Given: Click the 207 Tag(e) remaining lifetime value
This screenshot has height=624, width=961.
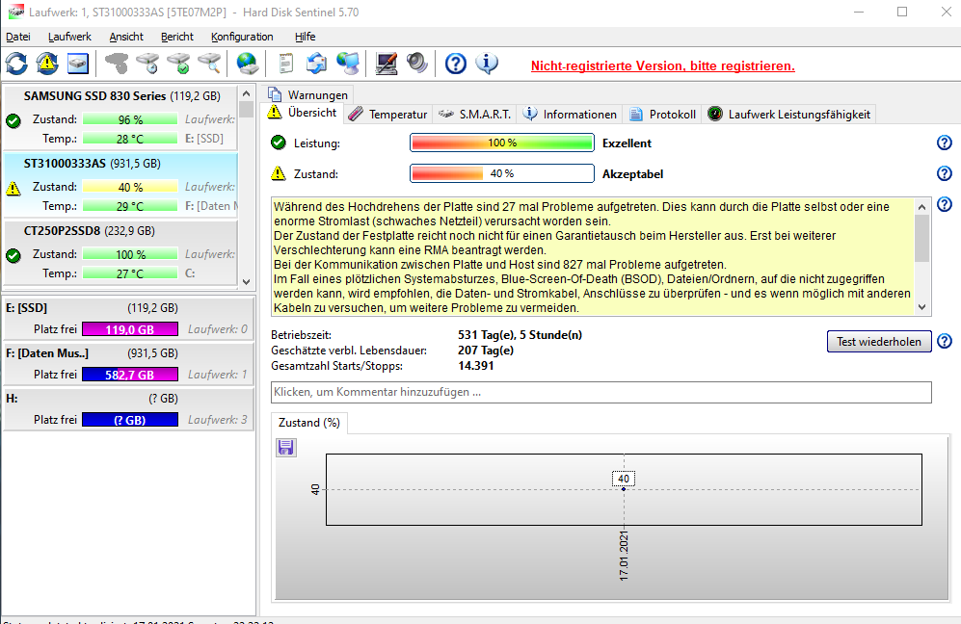Looking at the screenshot, I should [486, 351].
